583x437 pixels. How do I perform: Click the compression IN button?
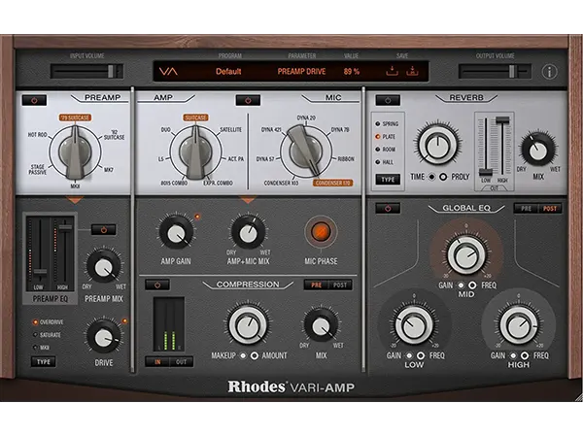157,361
